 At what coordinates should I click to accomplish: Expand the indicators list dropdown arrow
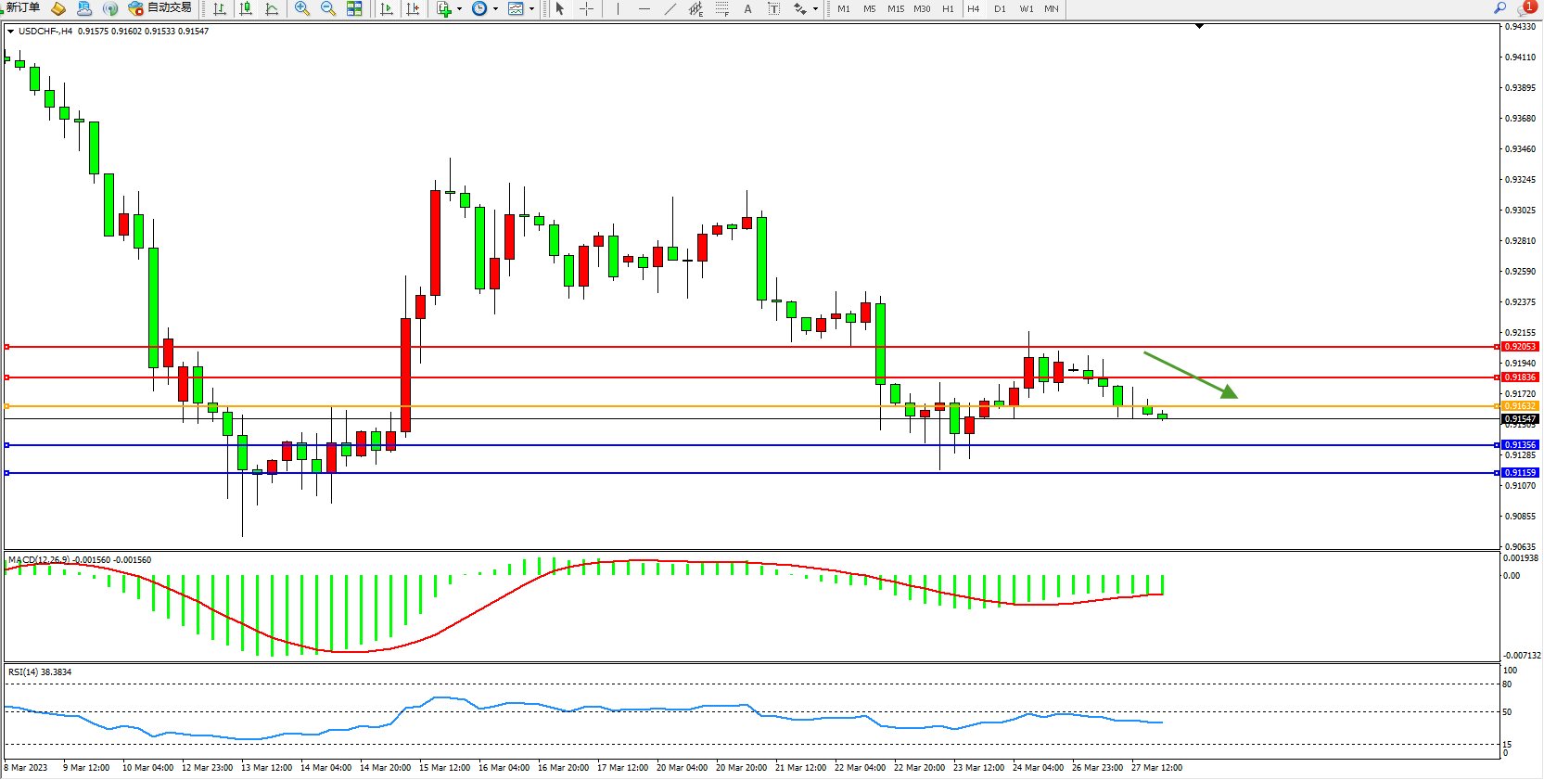click(459, 9)
